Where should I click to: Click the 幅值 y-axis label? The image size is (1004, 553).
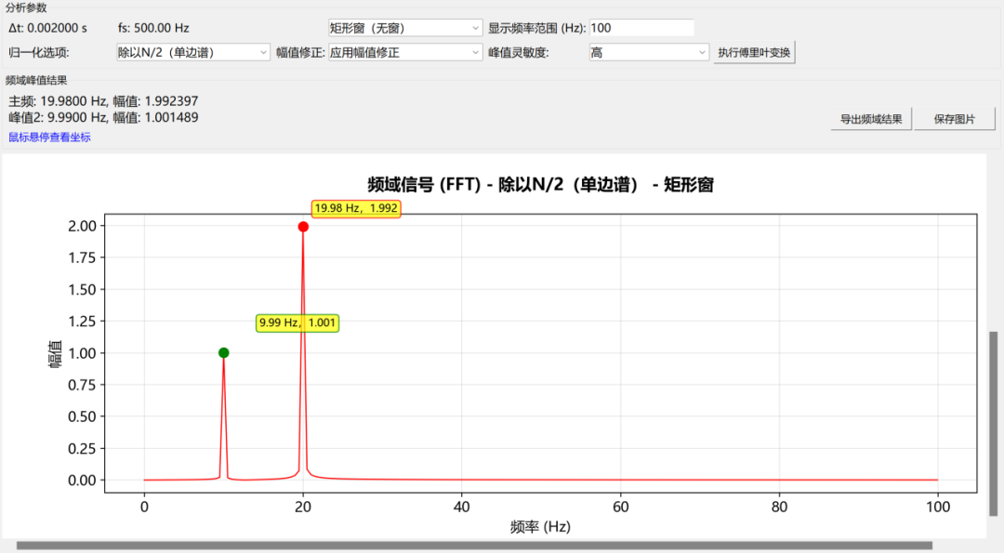point(55,354)
